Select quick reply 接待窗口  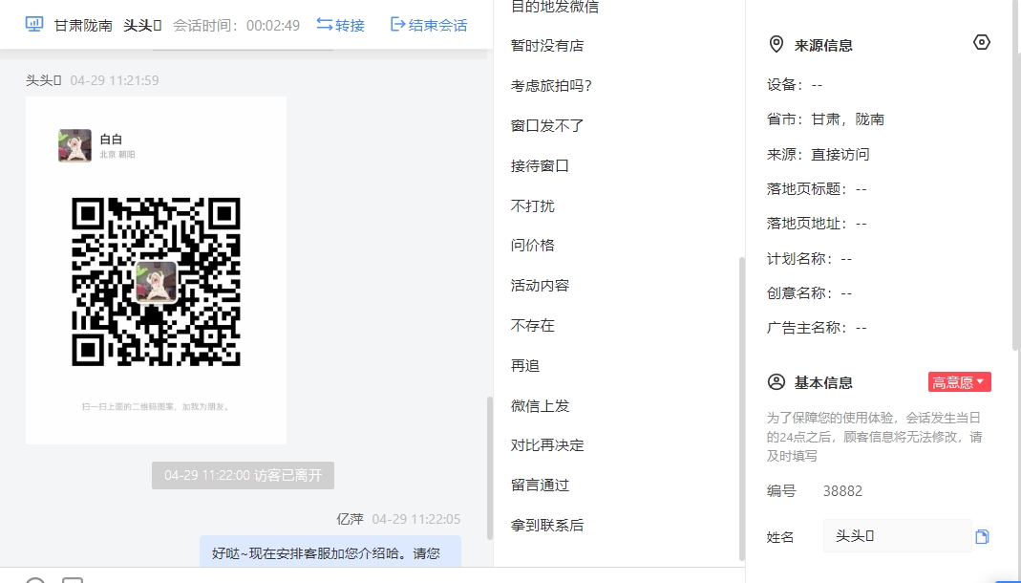(x=540, y=165)
